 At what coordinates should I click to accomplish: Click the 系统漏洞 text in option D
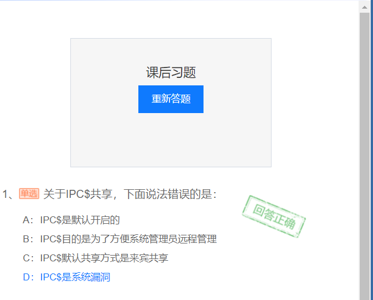(91, 277)
